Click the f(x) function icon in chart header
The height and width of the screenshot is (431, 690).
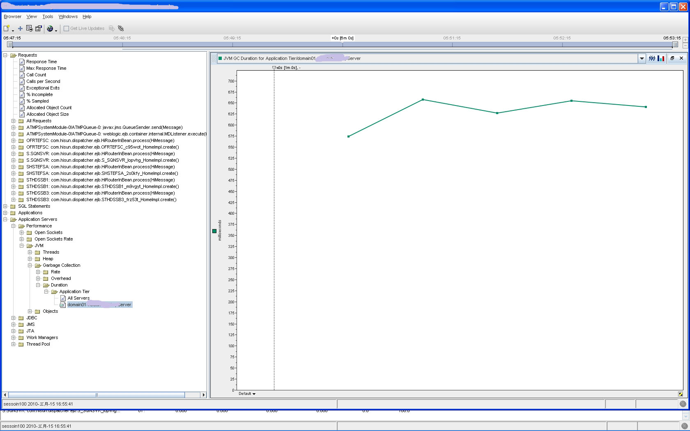tap(652, 58)
